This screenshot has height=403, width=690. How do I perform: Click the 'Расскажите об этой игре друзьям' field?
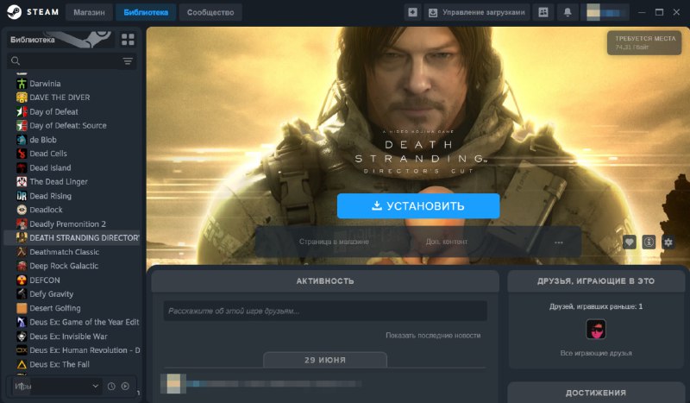(x=325, y=311)
